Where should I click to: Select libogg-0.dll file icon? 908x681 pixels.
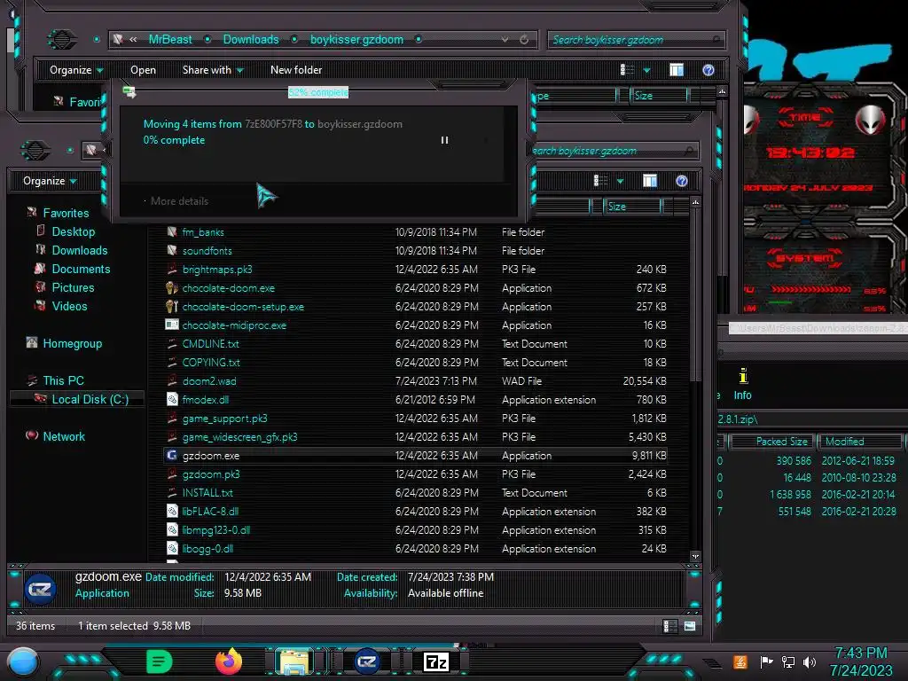tap(172, 548)
